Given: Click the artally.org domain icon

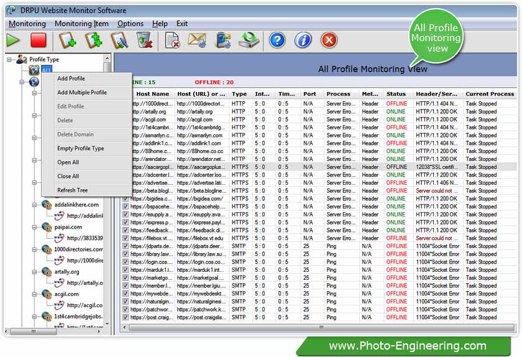Looking at the screenshot, I should (x=47, y=271).
